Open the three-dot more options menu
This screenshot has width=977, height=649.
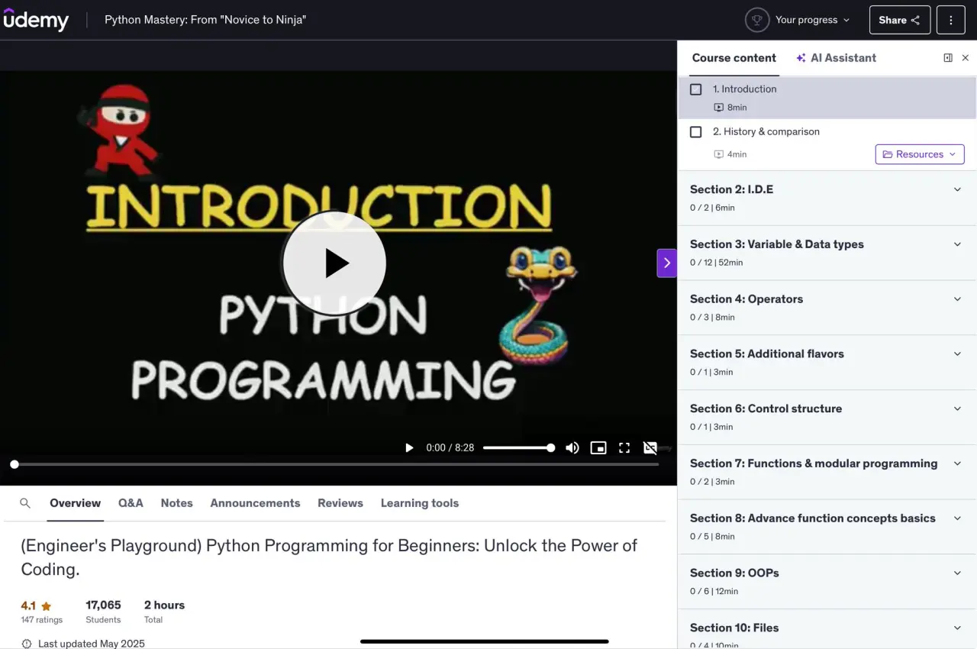click(950, 20)
